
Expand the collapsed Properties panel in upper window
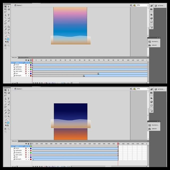pos(154,41)
